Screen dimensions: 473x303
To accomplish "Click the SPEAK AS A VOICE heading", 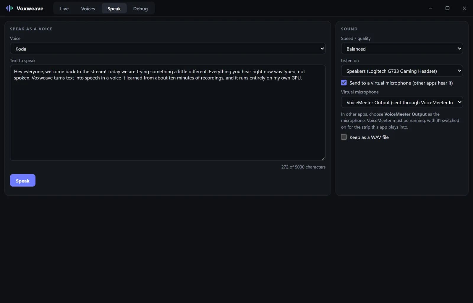I will (x=31, y=29).
